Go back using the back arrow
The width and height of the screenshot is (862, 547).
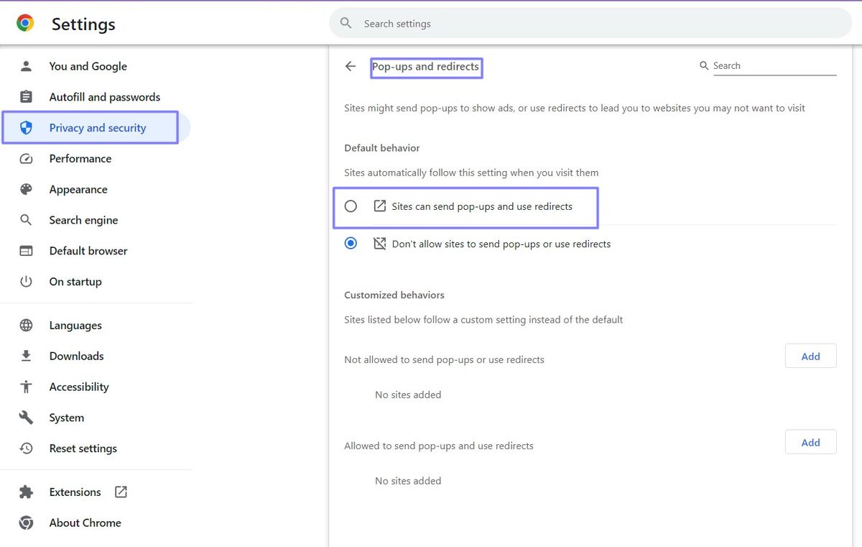point(350,65)
